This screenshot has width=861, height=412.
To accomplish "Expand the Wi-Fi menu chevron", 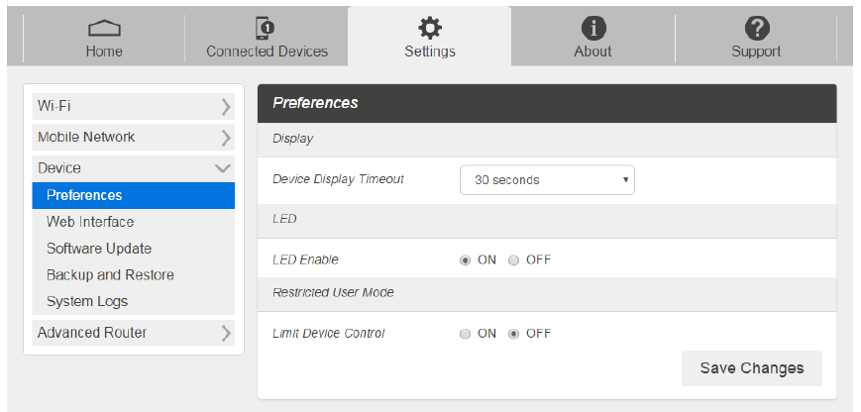I will 226,106.
